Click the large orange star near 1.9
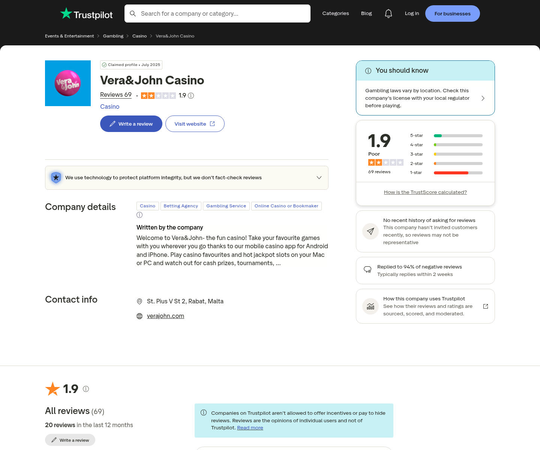This screenshot has height=450, width=540. tap(52, 389)
